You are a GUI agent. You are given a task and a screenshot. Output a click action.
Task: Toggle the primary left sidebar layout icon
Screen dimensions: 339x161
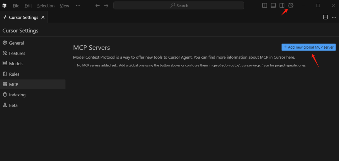coord(265,6)
